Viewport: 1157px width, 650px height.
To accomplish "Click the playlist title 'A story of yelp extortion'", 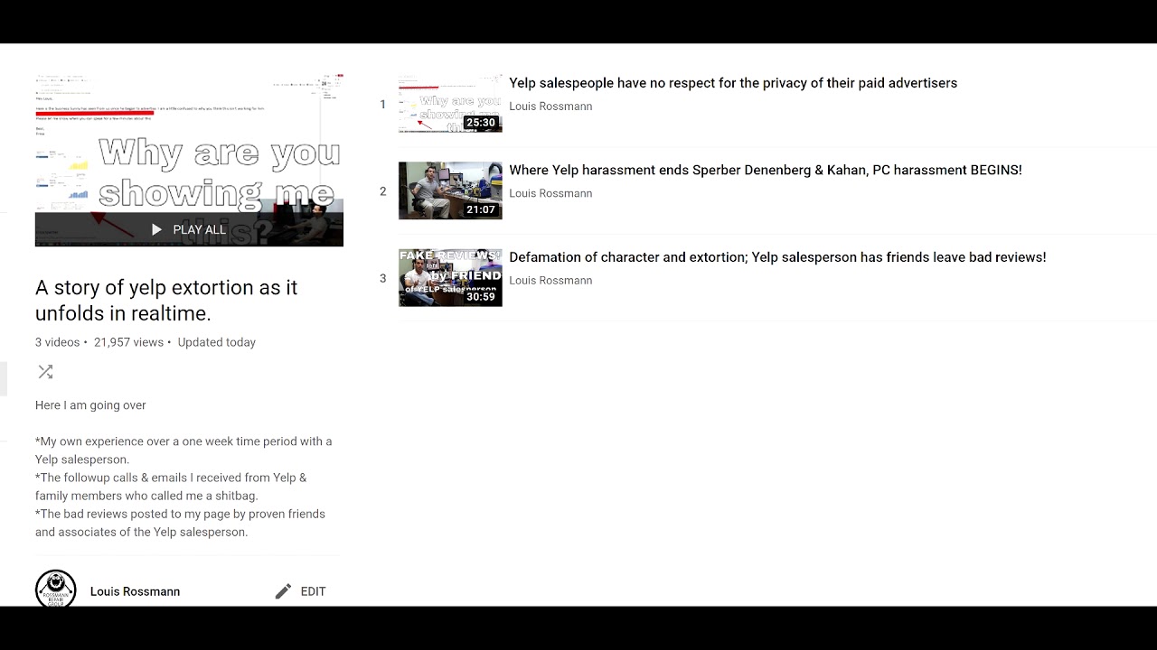I will click(166, 301).
